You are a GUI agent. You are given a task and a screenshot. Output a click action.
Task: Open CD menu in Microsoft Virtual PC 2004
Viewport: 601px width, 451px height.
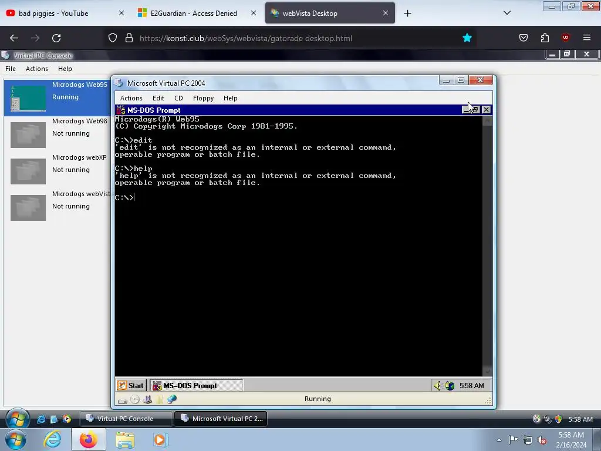pyautogui.click(x=178, y=98)
